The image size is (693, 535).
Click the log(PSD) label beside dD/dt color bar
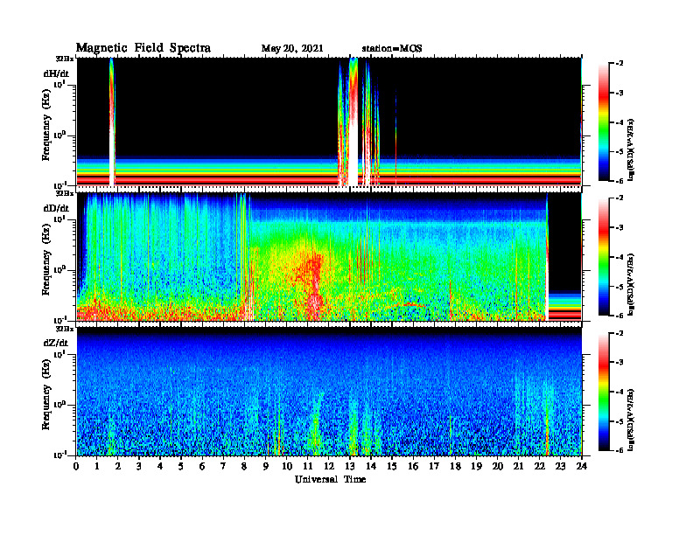click(632, 284)
